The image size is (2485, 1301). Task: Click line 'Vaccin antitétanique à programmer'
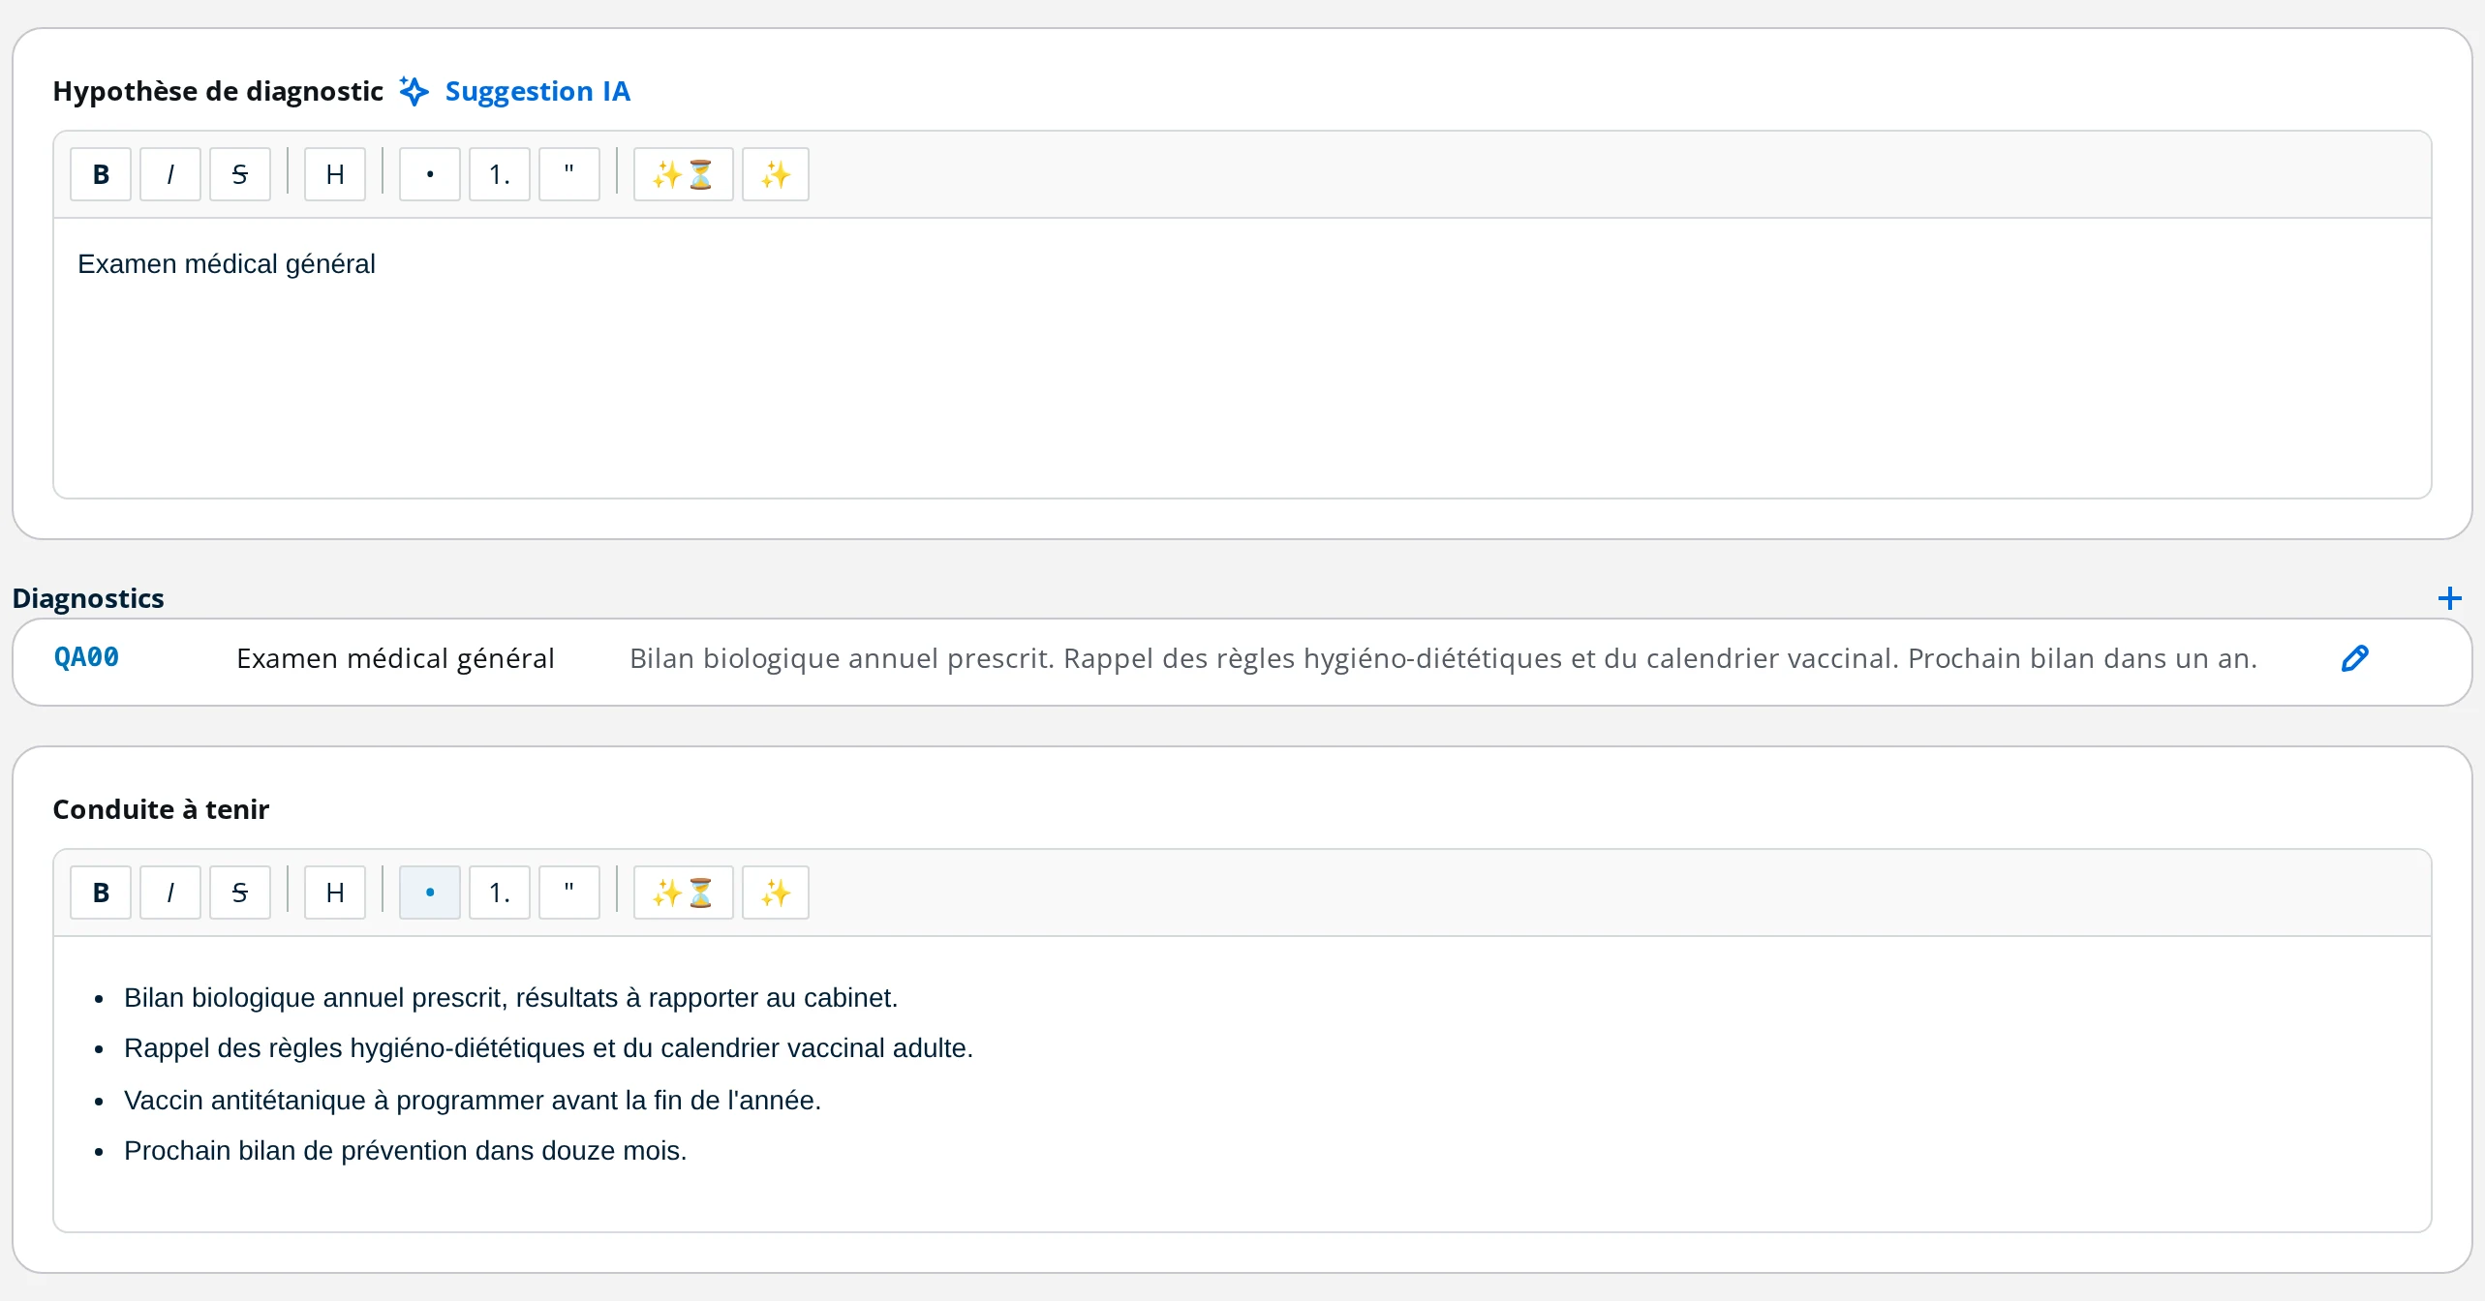[x=473, y=1101]
